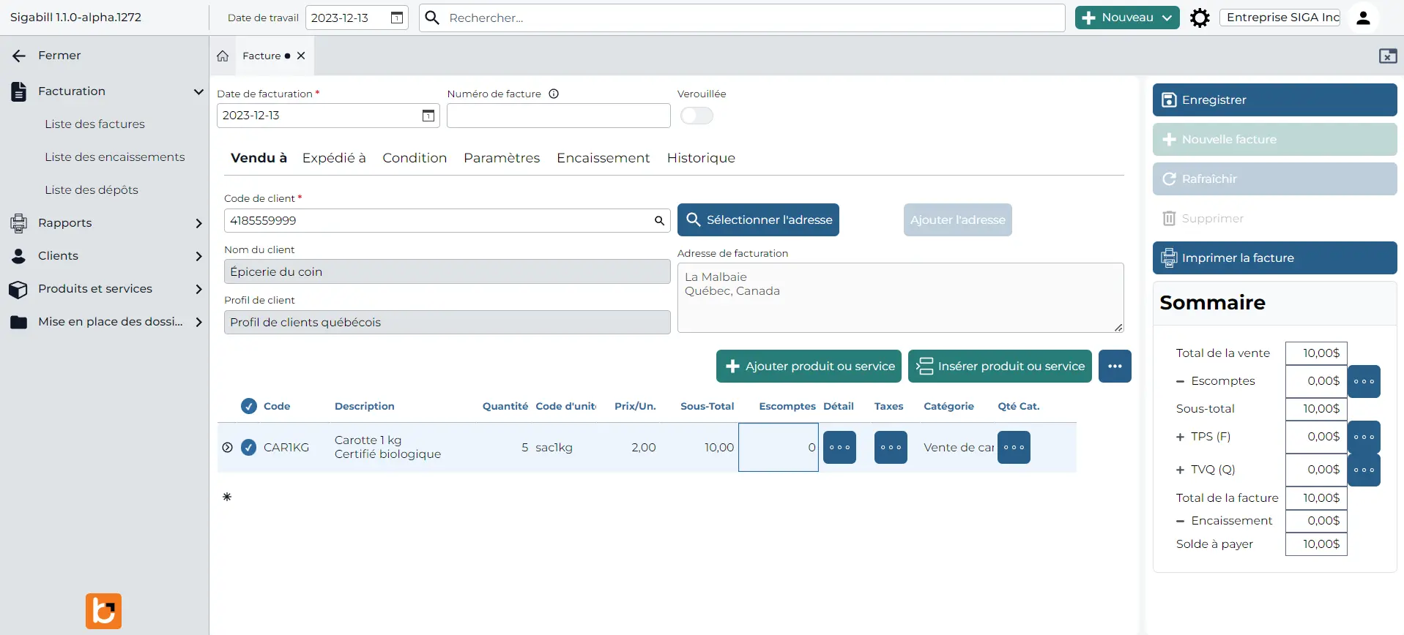This screenshot has height=635, width=1404.
Task: Click the Entreprise SIGA Inc button
Action: tap(1279, 18)
